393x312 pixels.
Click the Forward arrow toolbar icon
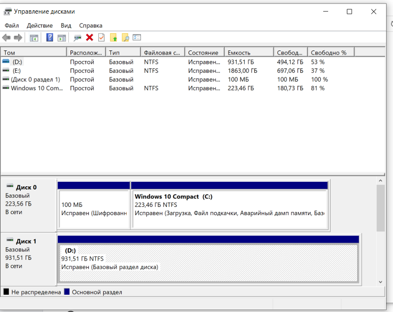click(x=18, y=38)
